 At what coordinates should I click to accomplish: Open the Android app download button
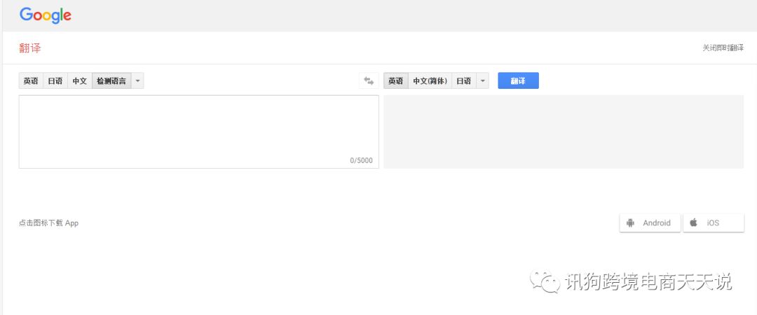(650, 223)
